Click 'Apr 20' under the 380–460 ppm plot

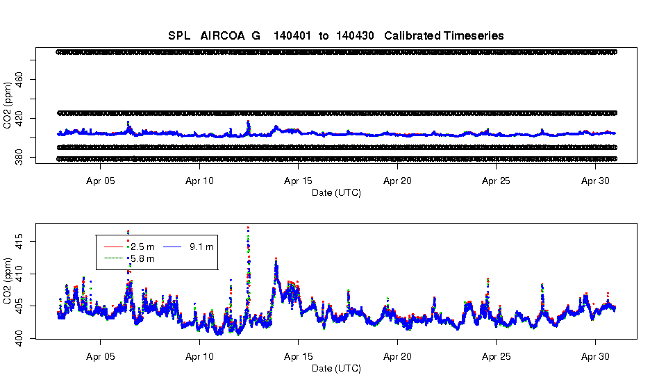pyautogui.click(x=397, y=181)
